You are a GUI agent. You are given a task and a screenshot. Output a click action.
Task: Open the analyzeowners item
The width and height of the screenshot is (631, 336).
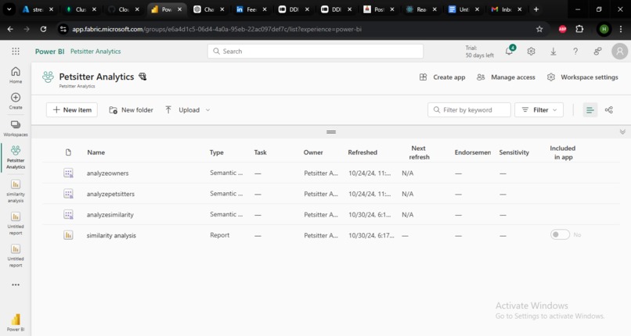(x=107, y=173)
